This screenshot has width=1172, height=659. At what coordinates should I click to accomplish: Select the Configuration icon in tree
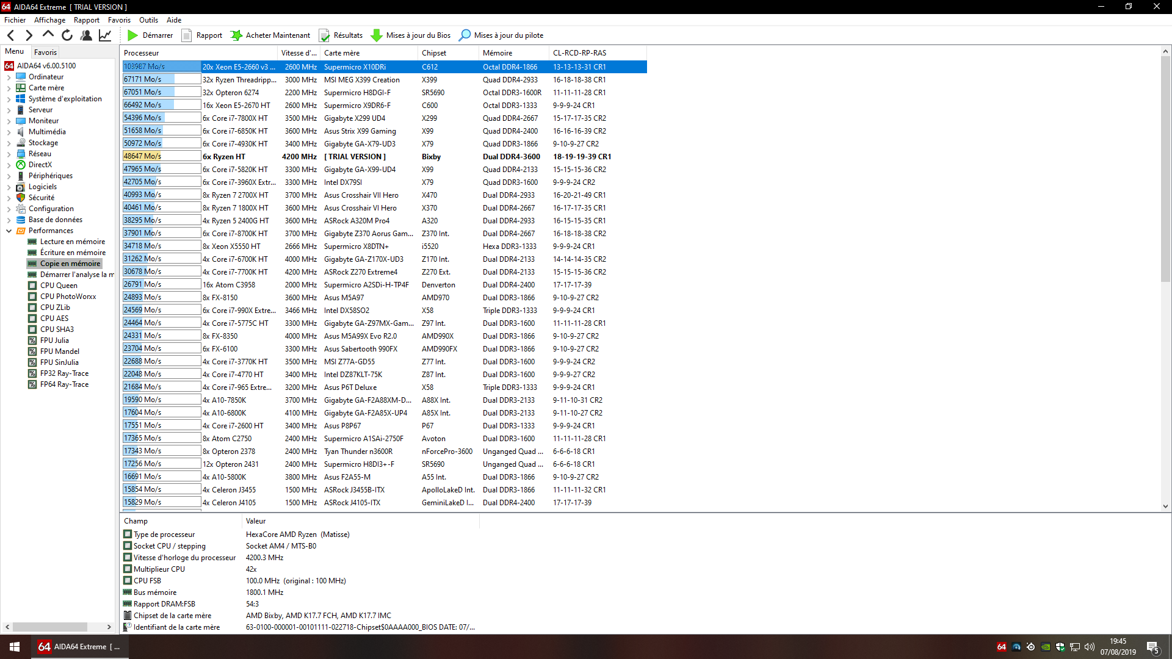[21, 209]
